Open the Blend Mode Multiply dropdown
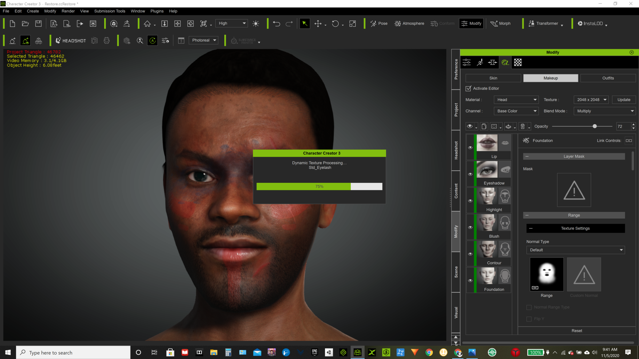 [604, 111]
